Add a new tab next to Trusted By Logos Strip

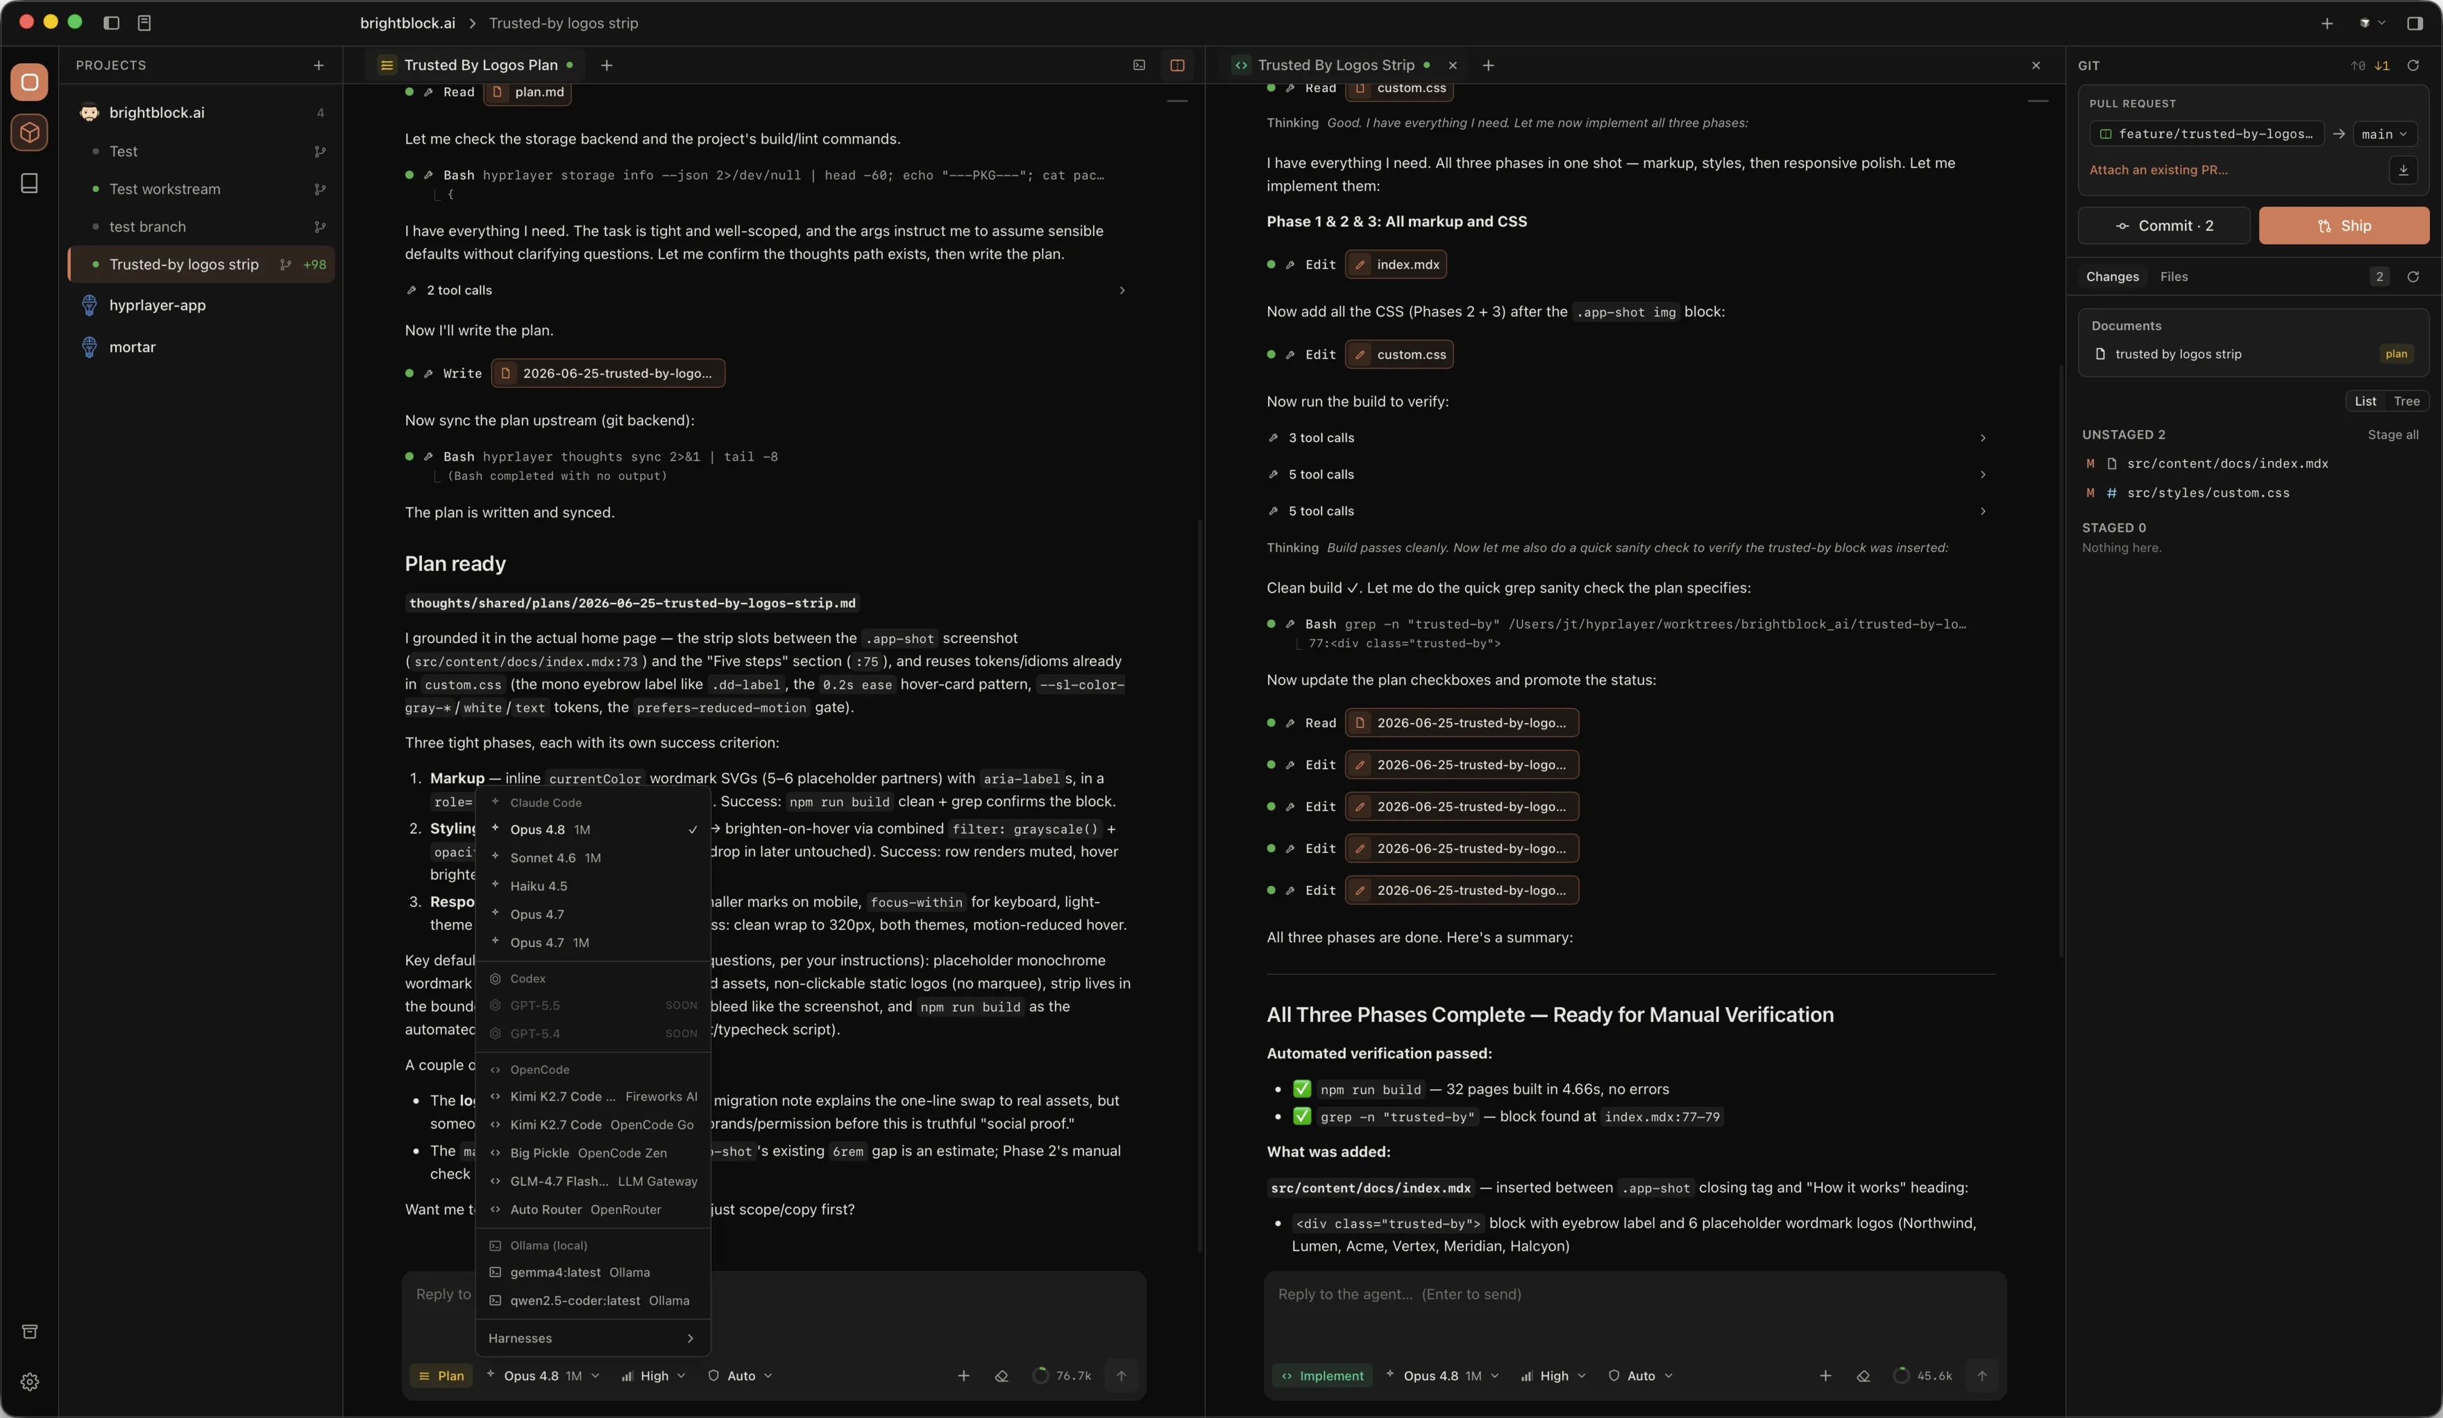[1488, 65]
